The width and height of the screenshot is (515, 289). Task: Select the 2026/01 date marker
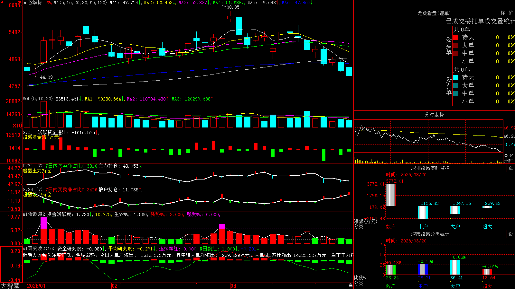pyautogui.click(x=36, y=286)
